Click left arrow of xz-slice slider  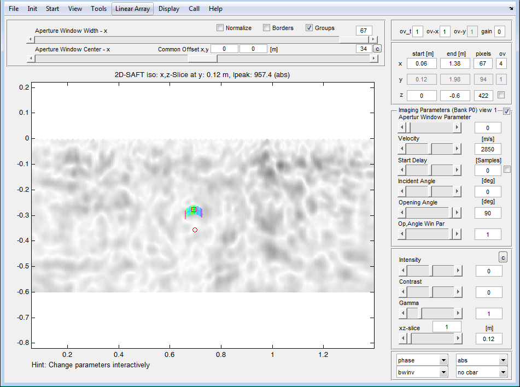coord(403,338)
